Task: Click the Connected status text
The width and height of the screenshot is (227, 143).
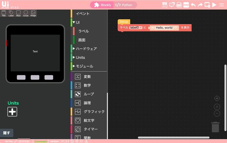Action: (x=40, y=141)
